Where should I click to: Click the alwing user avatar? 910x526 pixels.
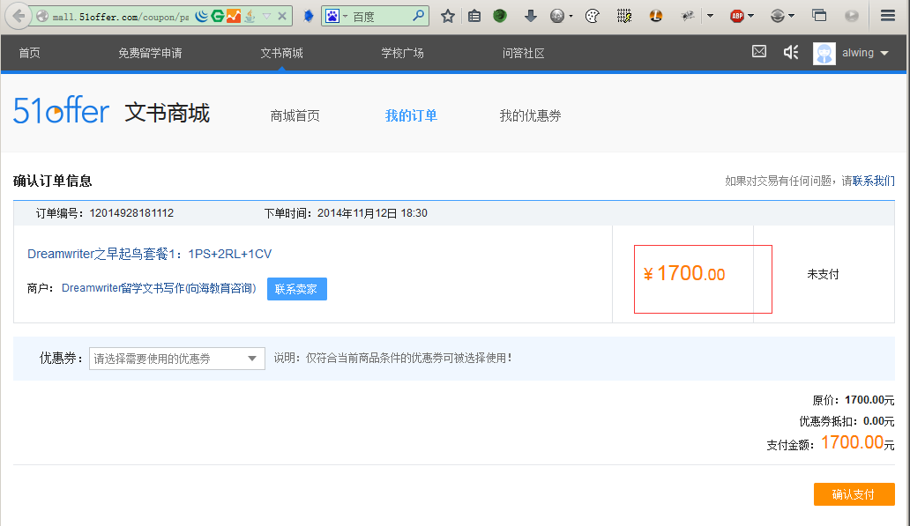pos(824,54)
